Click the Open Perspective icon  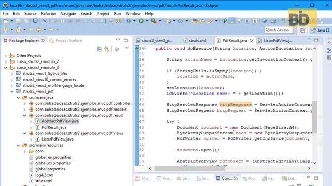(x=302, y=30)
